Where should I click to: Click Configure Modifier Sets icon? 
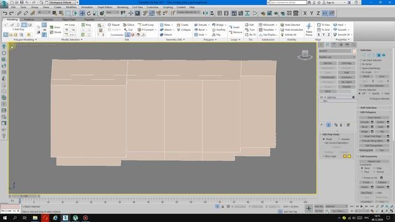point(348,125)
